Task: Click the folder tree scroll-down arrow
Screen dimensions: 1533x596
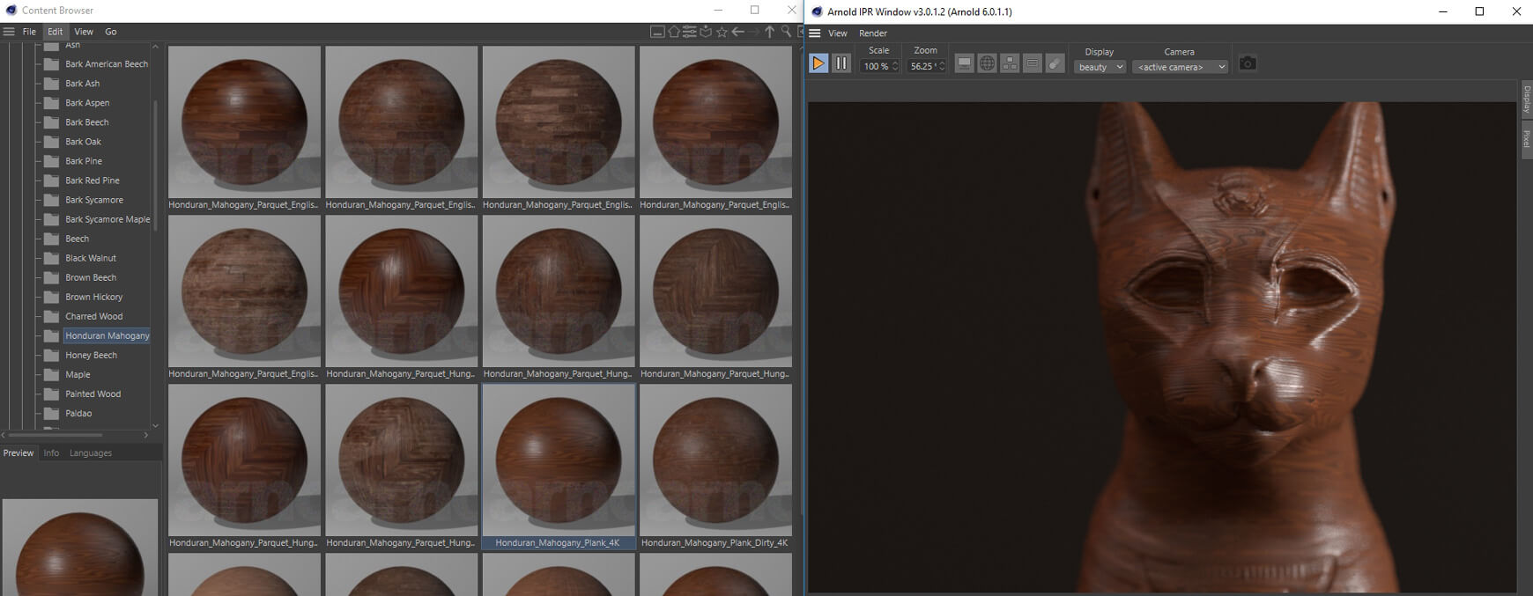Action: click(156, 425)
